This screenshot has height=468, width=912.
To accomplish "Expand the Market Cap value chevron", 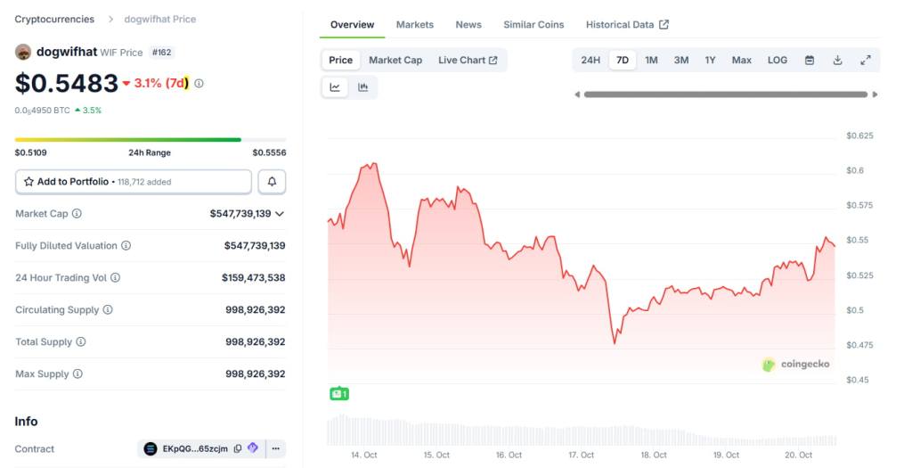I will (x=280, y=214).
